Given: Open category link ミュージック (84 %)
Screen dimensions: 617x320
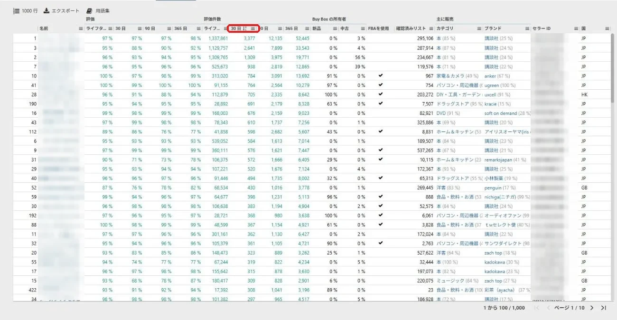Looking at the screenshot, I should tap(457, 281).
